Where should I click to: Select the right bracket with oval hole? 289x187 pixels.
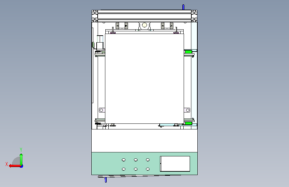(x=187, y=110)
